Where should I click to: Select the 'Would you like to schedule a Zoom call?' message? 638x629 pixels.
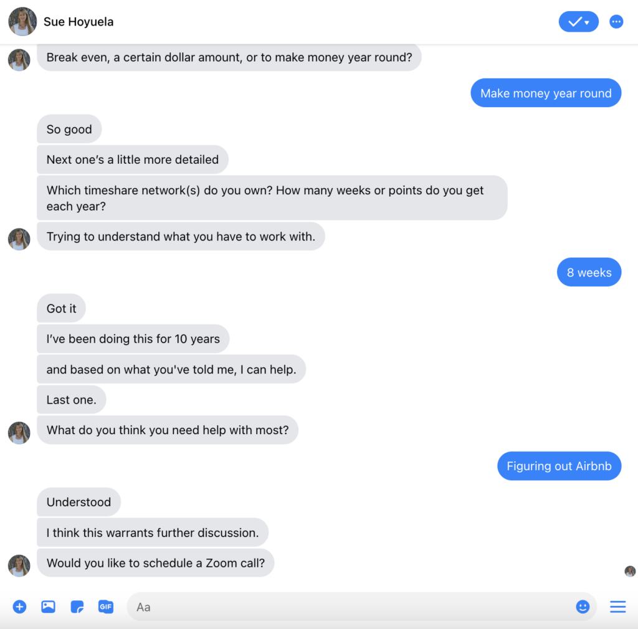[x=155, y=563]
